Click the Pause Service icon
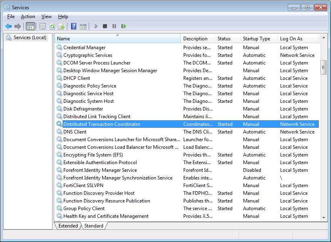The height and width of the screenshot is (242, 331). pos(114,26)
